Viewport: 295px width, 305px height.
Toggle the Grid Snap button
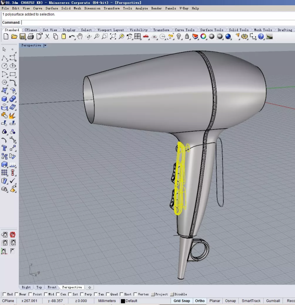[x=182, y=301]
